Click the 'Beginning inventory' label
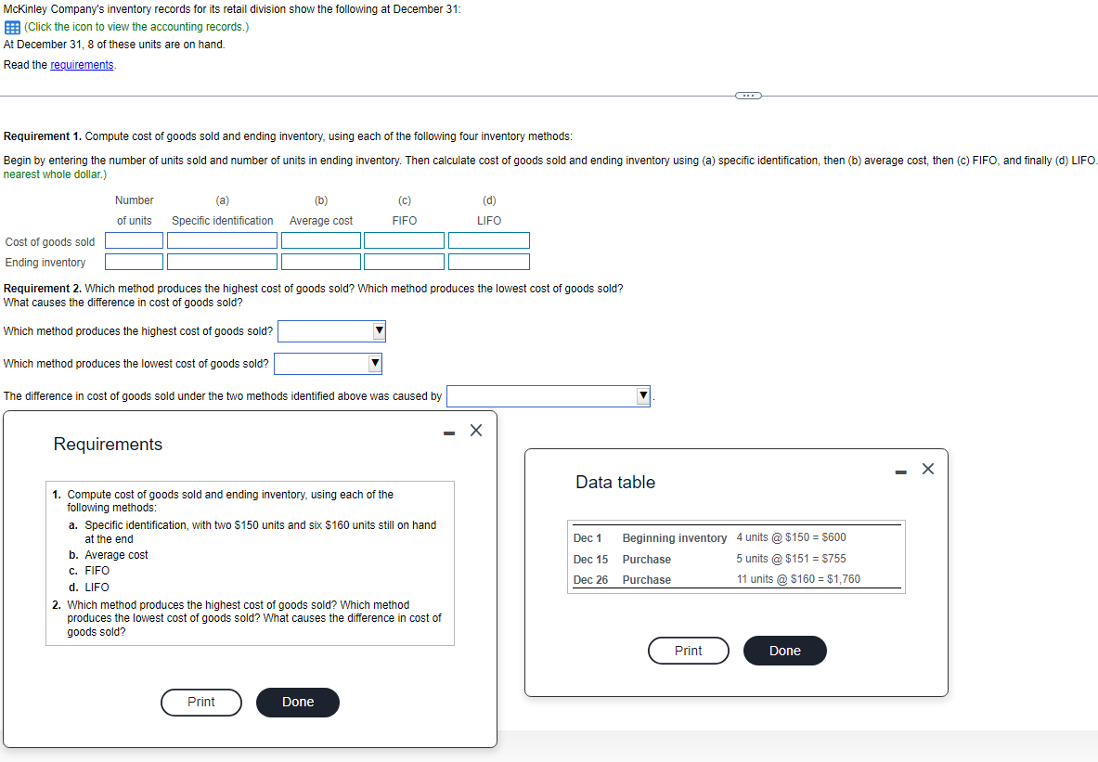This screenshot has height=762, width=1098. point(675,538)
